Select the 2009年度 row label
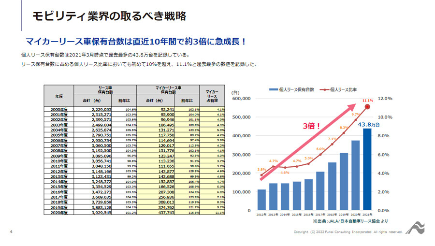435x246 pixels. pos(59,156)
